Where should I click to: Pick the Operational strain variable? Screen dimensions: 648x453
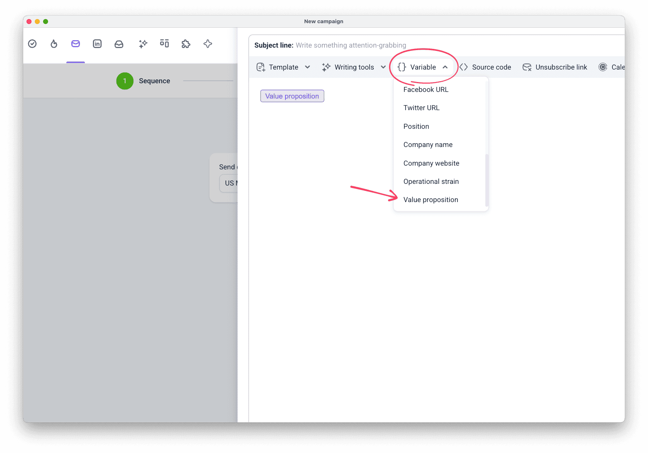tap(431, 181)
